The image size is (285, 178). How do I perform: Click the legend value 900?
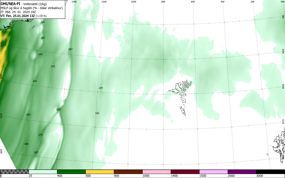(x=117, y=176)
